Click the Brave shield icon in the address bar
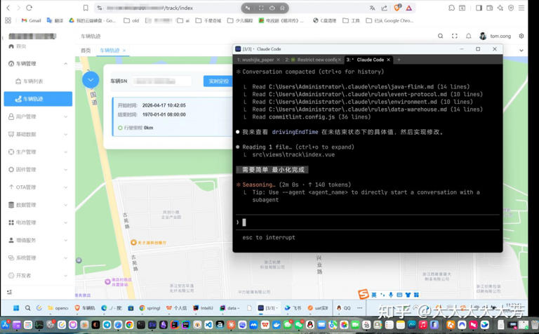The width and height of the screenshot is (539, 334). pos(397,8)
